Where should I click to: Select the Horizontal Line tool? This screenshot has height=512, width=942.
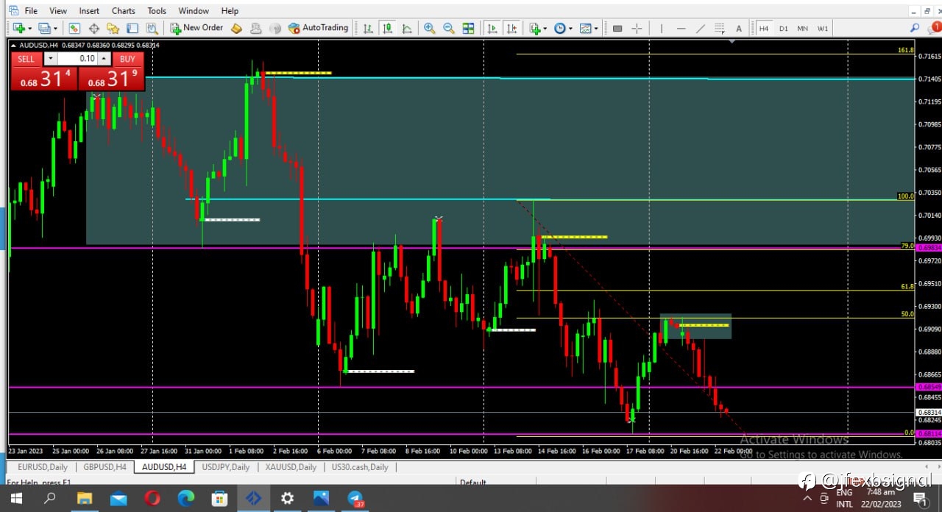(681, 28)
